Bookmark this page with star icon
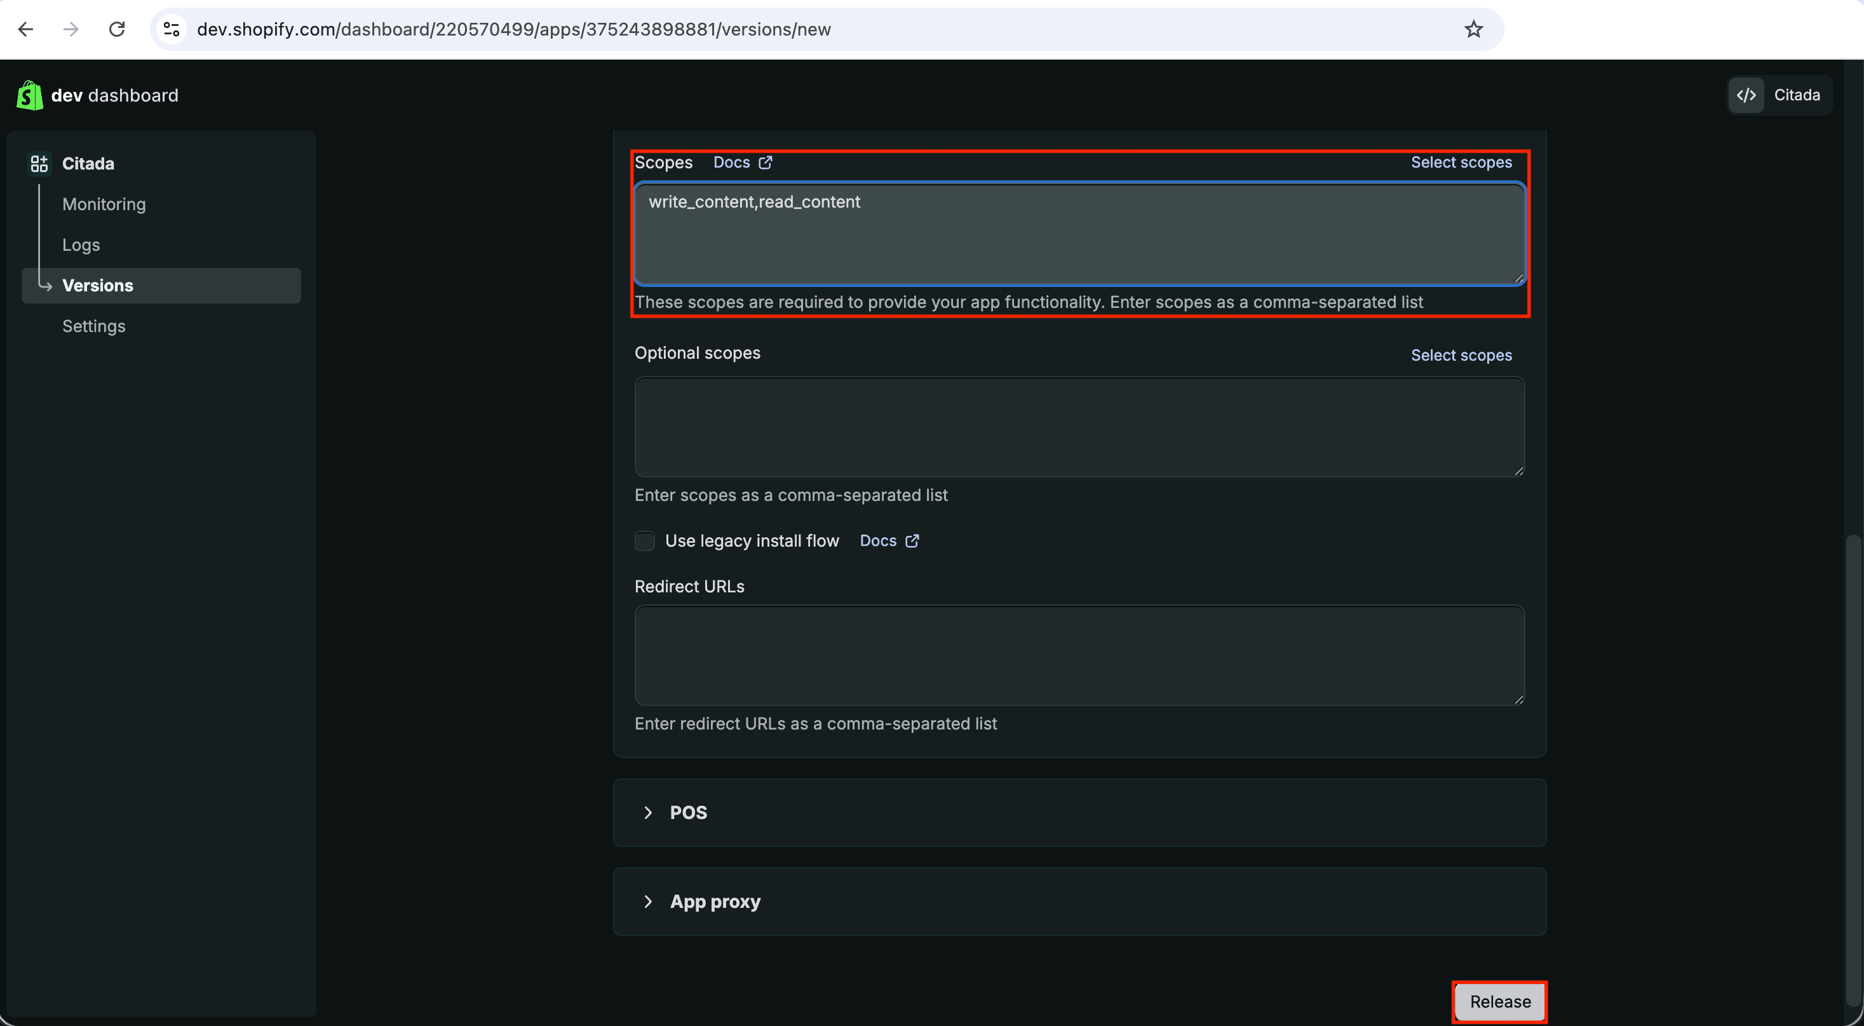This screenshot has width=1864, height=1026. 1473,30
